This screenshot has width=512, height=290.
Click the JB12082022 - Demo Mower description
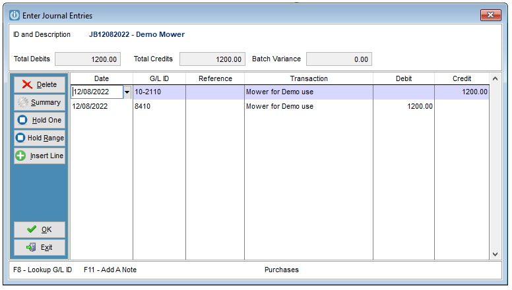(137, 34)
